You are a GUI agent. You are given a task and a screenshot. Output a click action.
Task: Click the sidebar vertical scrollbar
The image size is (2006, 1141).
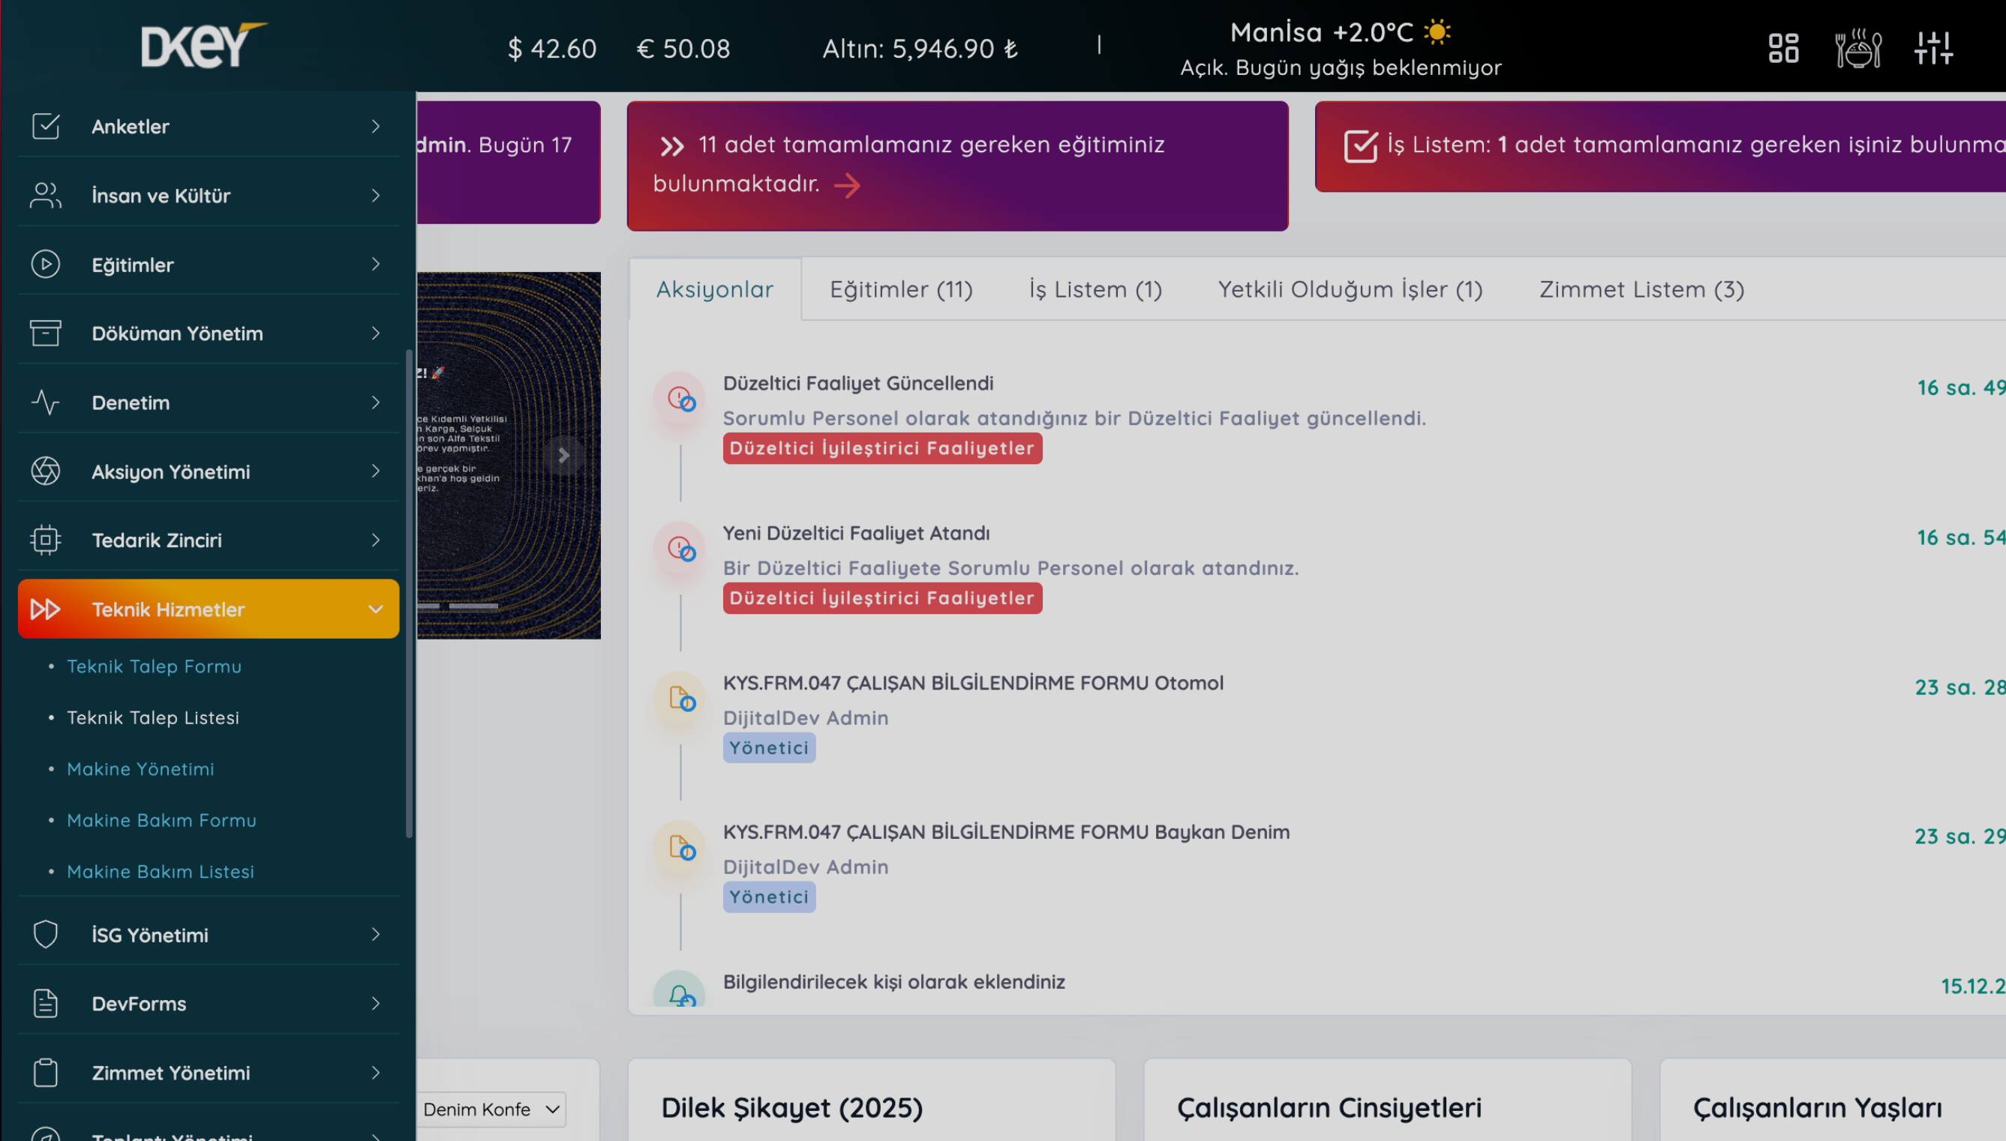(409, 592)
